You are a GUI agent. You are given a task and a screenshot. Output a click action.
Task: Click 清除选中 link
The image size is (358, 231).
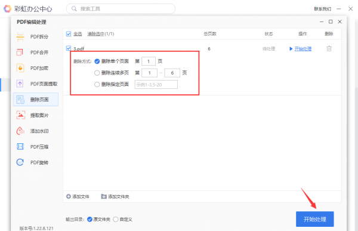pyautogui.click(x=96, y=34)
